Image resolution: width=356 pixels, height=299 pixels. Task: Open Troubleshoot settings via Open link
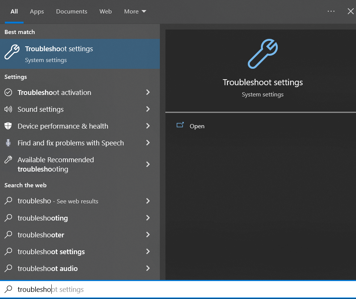coord(197,126)
